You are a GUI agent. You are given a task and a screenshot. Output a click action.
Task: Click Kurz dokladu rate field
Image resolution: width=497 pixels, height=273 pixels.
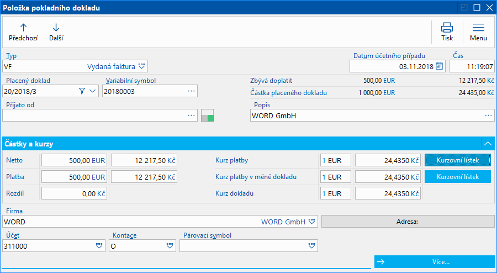[388, 193]
